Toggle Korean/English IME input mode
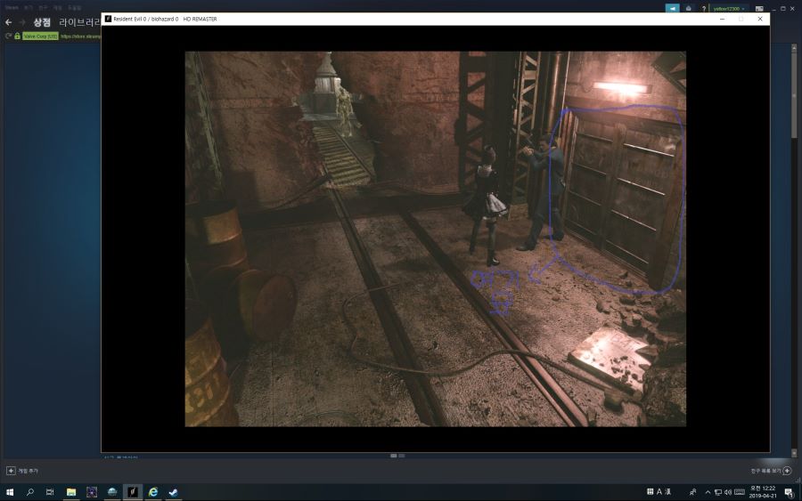This screenshot has height=501, width=802. [659, 492]
